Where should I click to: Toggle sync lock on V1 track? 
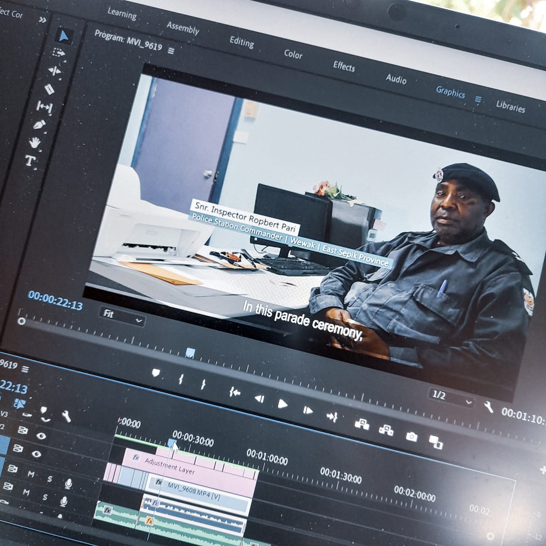[18, 449]
